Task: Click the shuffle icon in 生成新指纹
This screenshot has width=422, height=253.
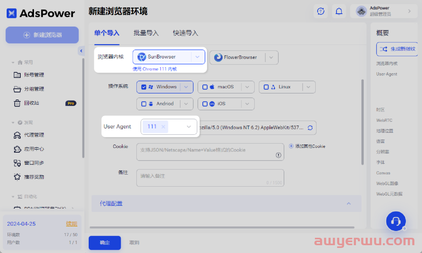Action: (384, 49)
